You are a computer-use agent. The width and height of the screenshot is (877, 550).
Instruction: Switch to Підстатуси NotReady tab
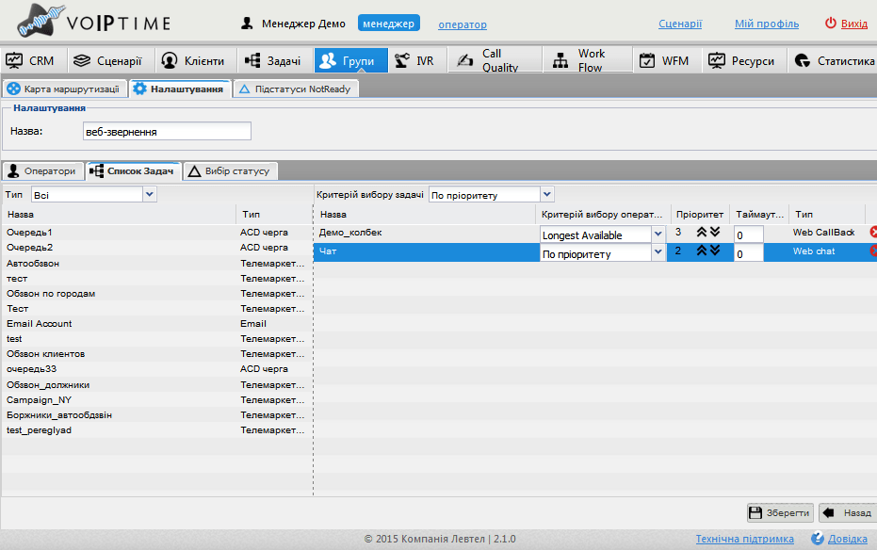296,89
